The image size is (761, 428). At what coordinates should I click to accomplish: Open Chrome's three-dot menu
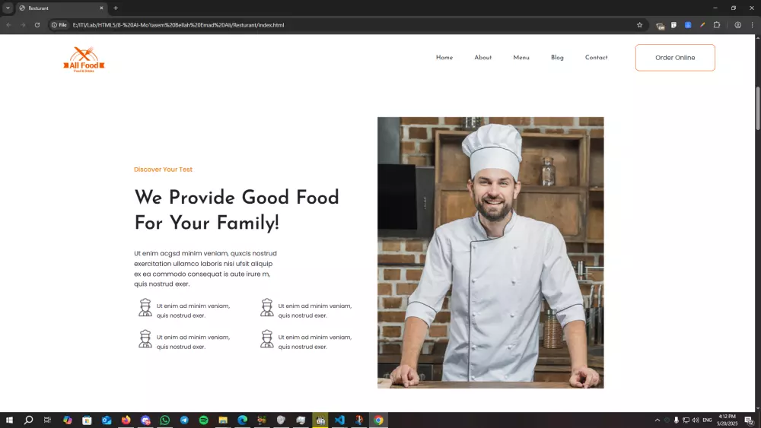click(753, 25)
